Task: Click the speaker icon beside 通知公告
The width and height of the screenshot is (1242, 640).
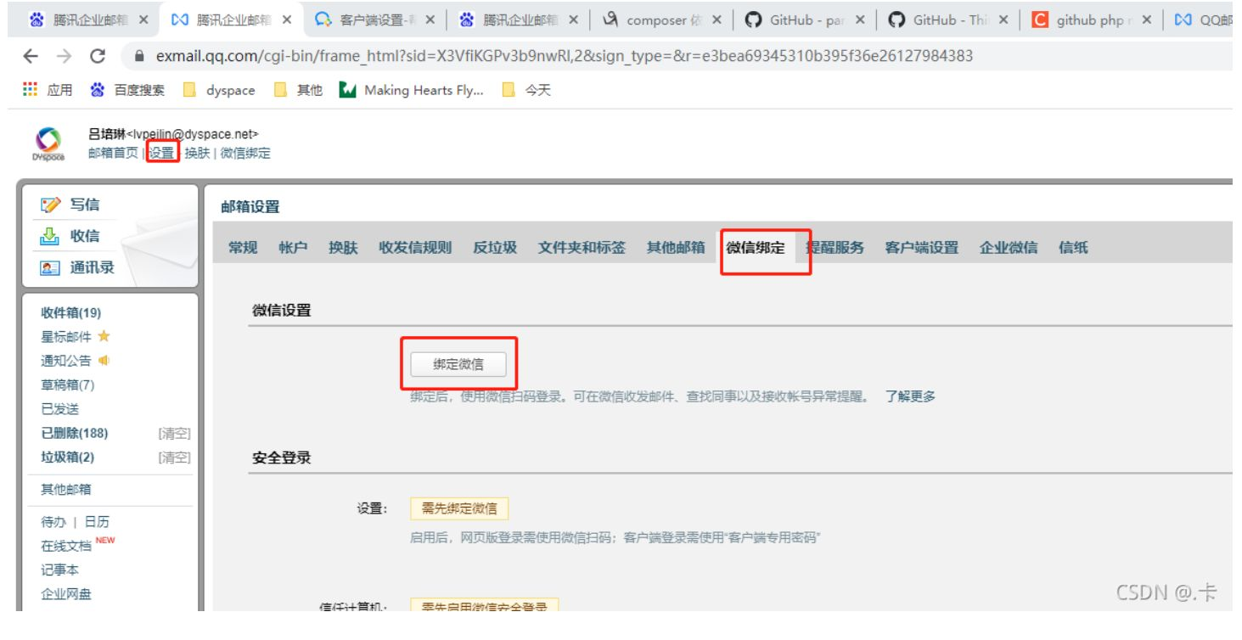Action: tap(104, 360)
